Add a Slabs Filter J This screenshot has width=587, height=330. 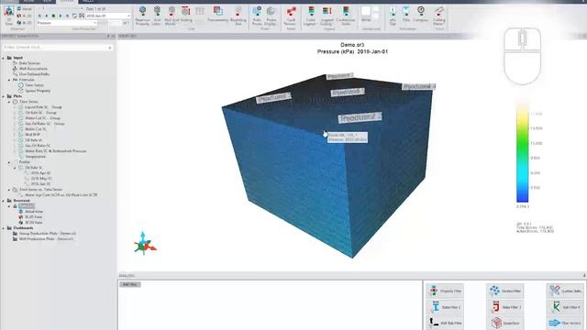(x=505, y=307)
